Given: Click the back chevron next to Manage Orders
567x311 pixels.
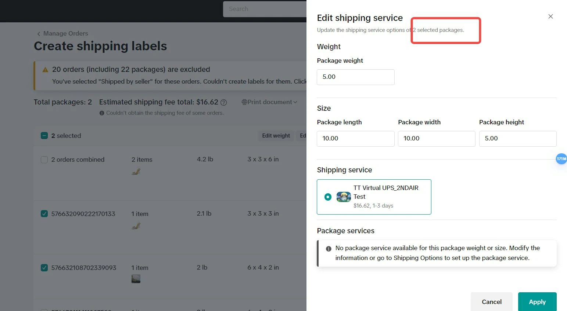Looking at the screenshot, I should tap(39, 34).
